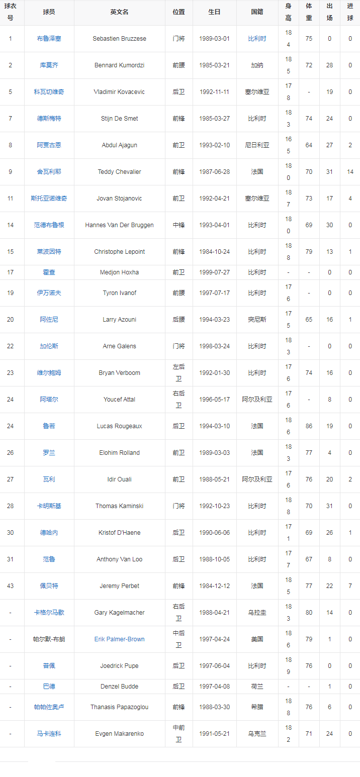Select the 国籍 column header
The image size is (360, 777).
click(257, 12)
